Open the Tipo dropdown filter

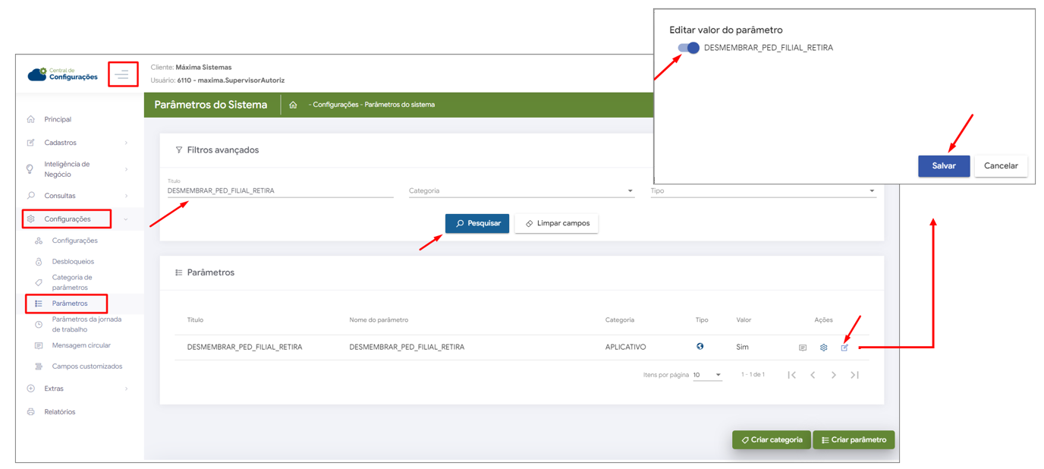point(762,191)
